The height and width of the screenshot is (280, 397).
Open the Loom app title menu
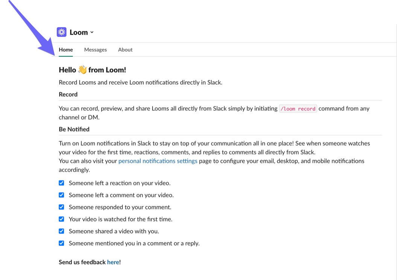(79, 32)
